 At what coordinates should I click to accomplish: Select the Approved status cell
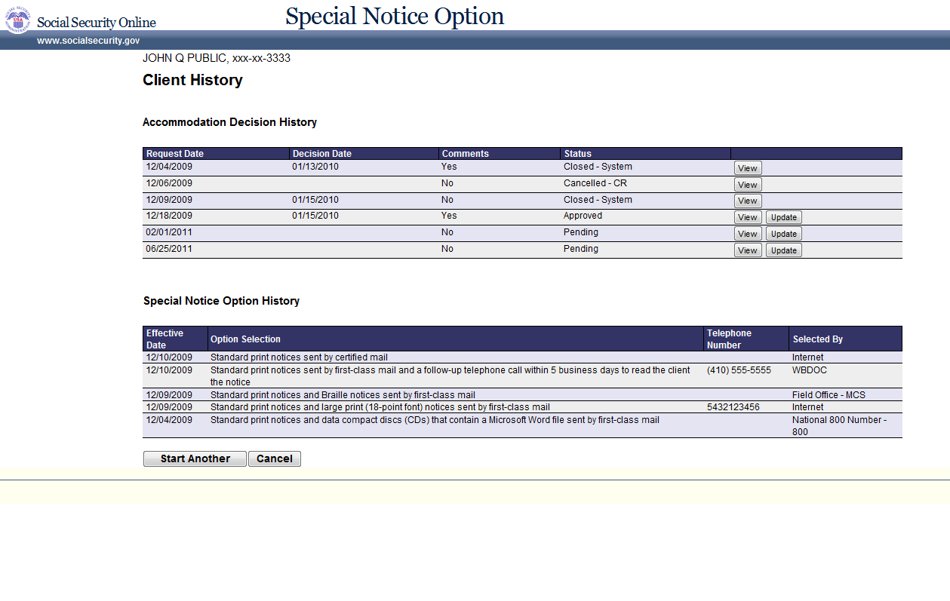pos(583,216)
